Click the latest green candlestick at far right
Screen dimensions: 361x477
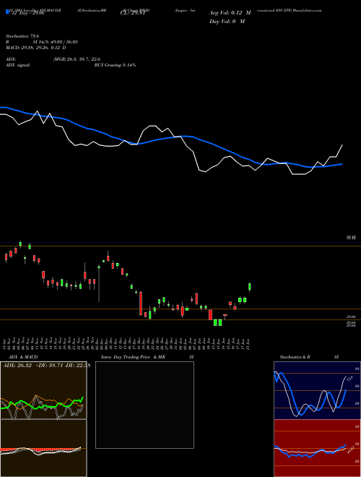[x=250, y=287]
